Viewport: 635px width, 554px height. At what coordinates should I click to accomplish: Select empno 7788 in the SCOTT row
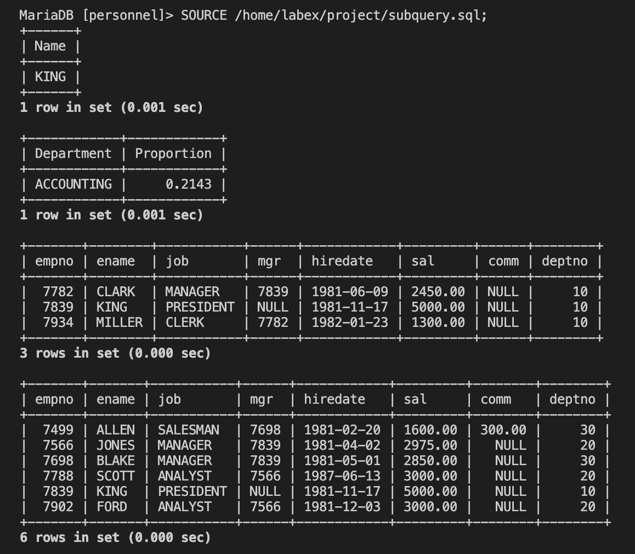pos(58,476)
